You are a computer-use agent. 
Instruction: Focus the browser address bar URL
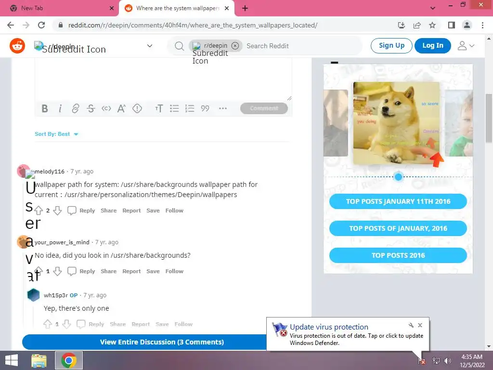pos(193,25)
